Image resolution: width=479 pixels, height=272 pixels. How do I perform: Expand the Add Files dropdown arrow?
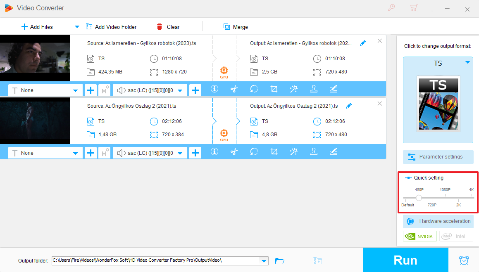pos(77,27)
